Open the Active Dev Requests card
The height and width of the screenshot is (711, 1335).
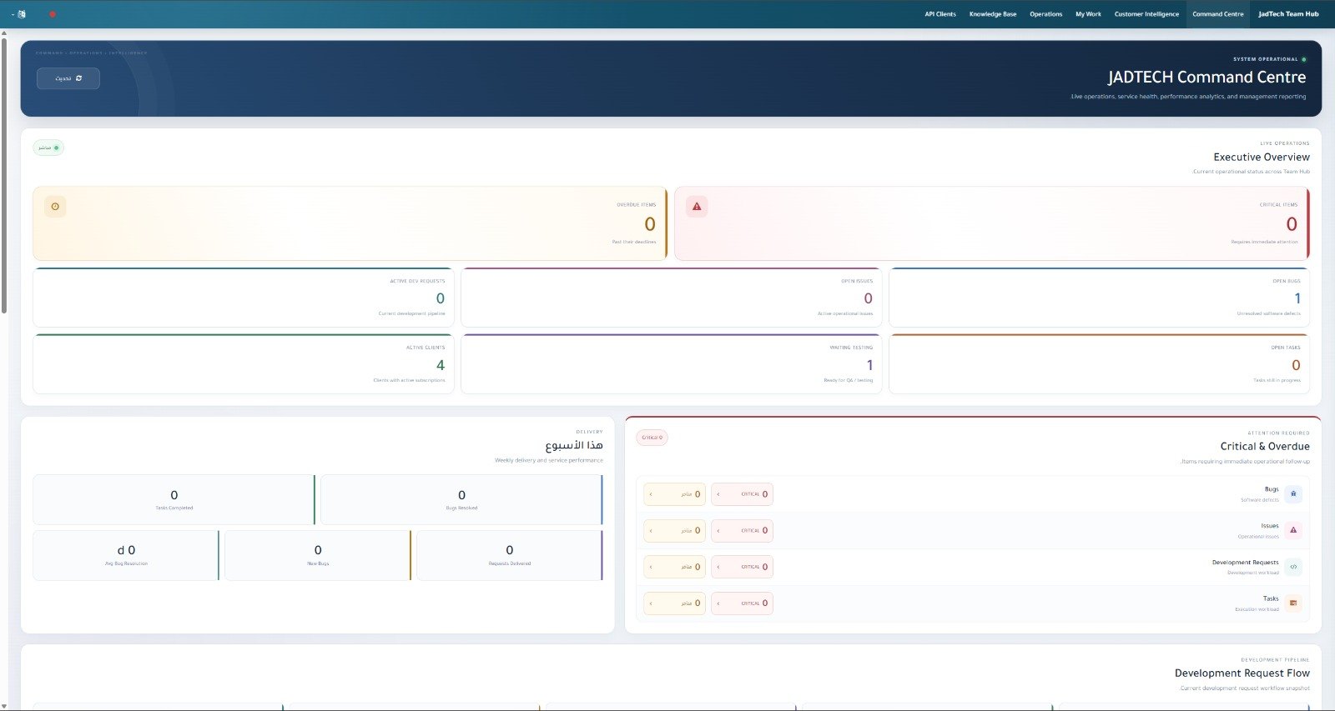pyautogui.click(x=243, y=298)
